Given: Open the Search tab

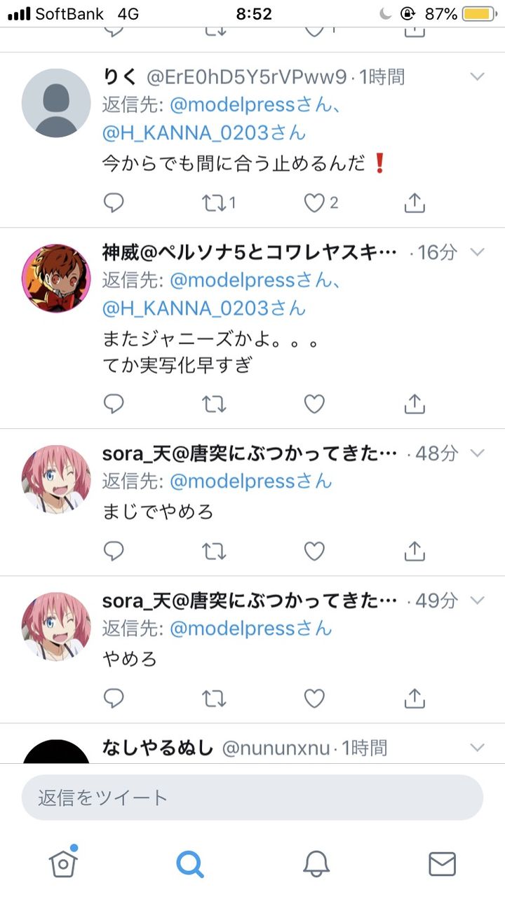Looking at the screenshot, I should coord(190,863).
